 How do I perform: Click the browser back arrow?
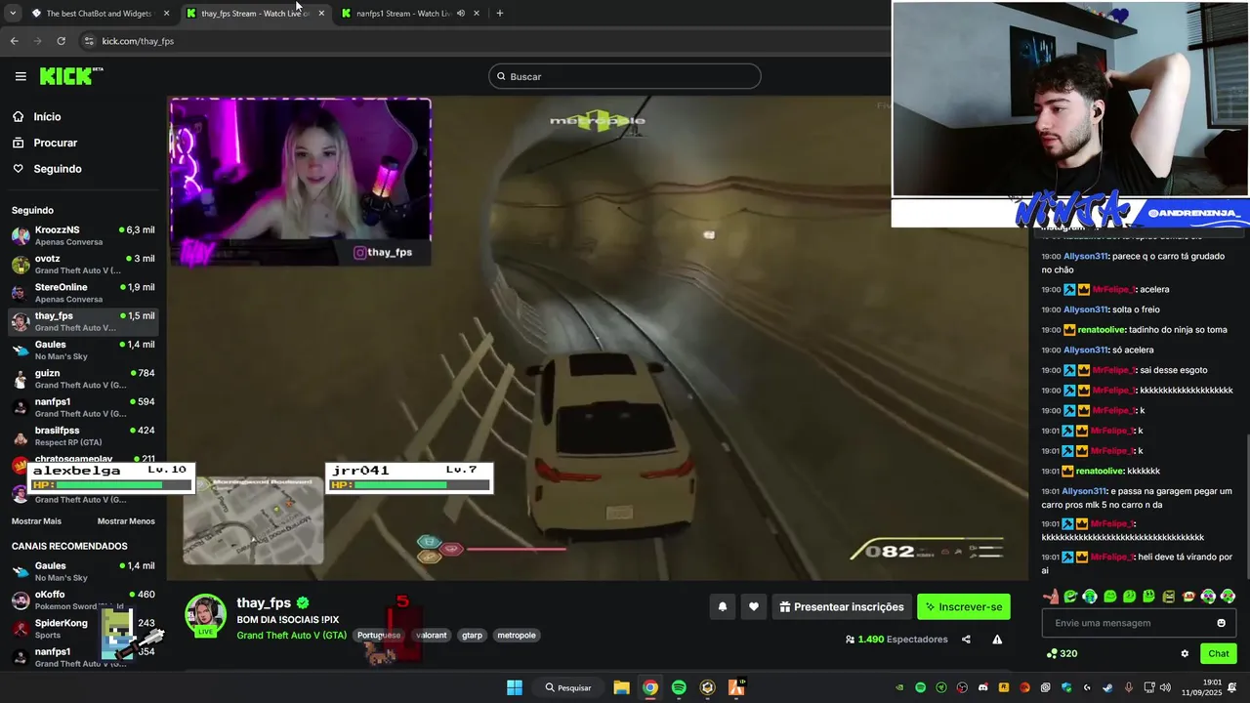pyautogui.click(x=14, y=41)
